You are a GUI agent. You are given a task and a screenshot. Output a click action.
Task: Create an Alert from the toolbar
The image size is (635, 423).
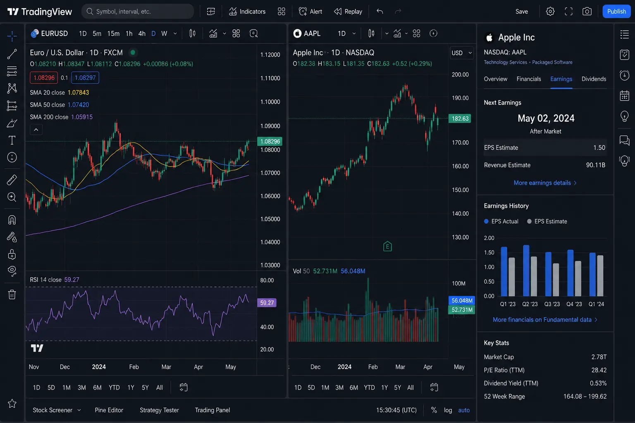[310, 12]
